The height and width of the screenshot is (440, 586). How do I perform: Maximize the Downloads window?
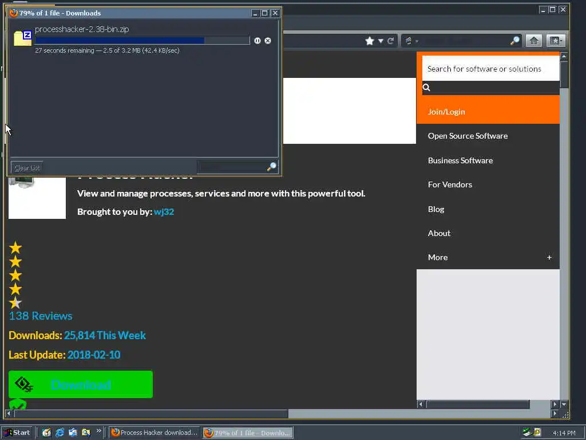[x=264, y=13]
